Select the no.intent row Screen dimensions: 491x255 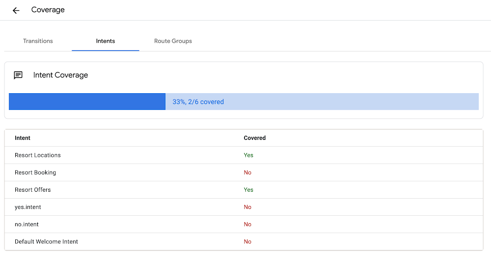[x=244, y=224]
